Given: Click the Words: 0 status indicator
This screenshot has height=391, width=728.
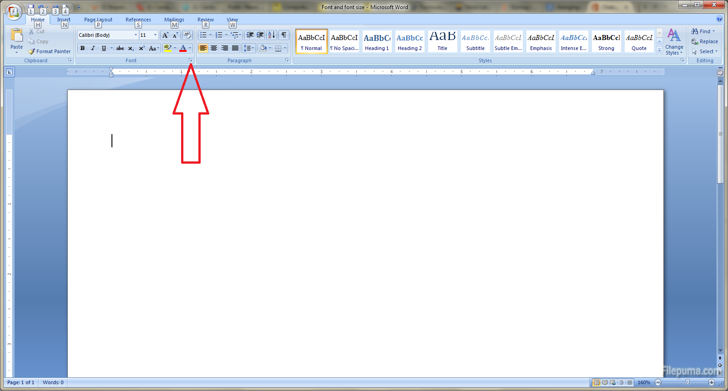Looking at the screenshot, I should [53, 382].
